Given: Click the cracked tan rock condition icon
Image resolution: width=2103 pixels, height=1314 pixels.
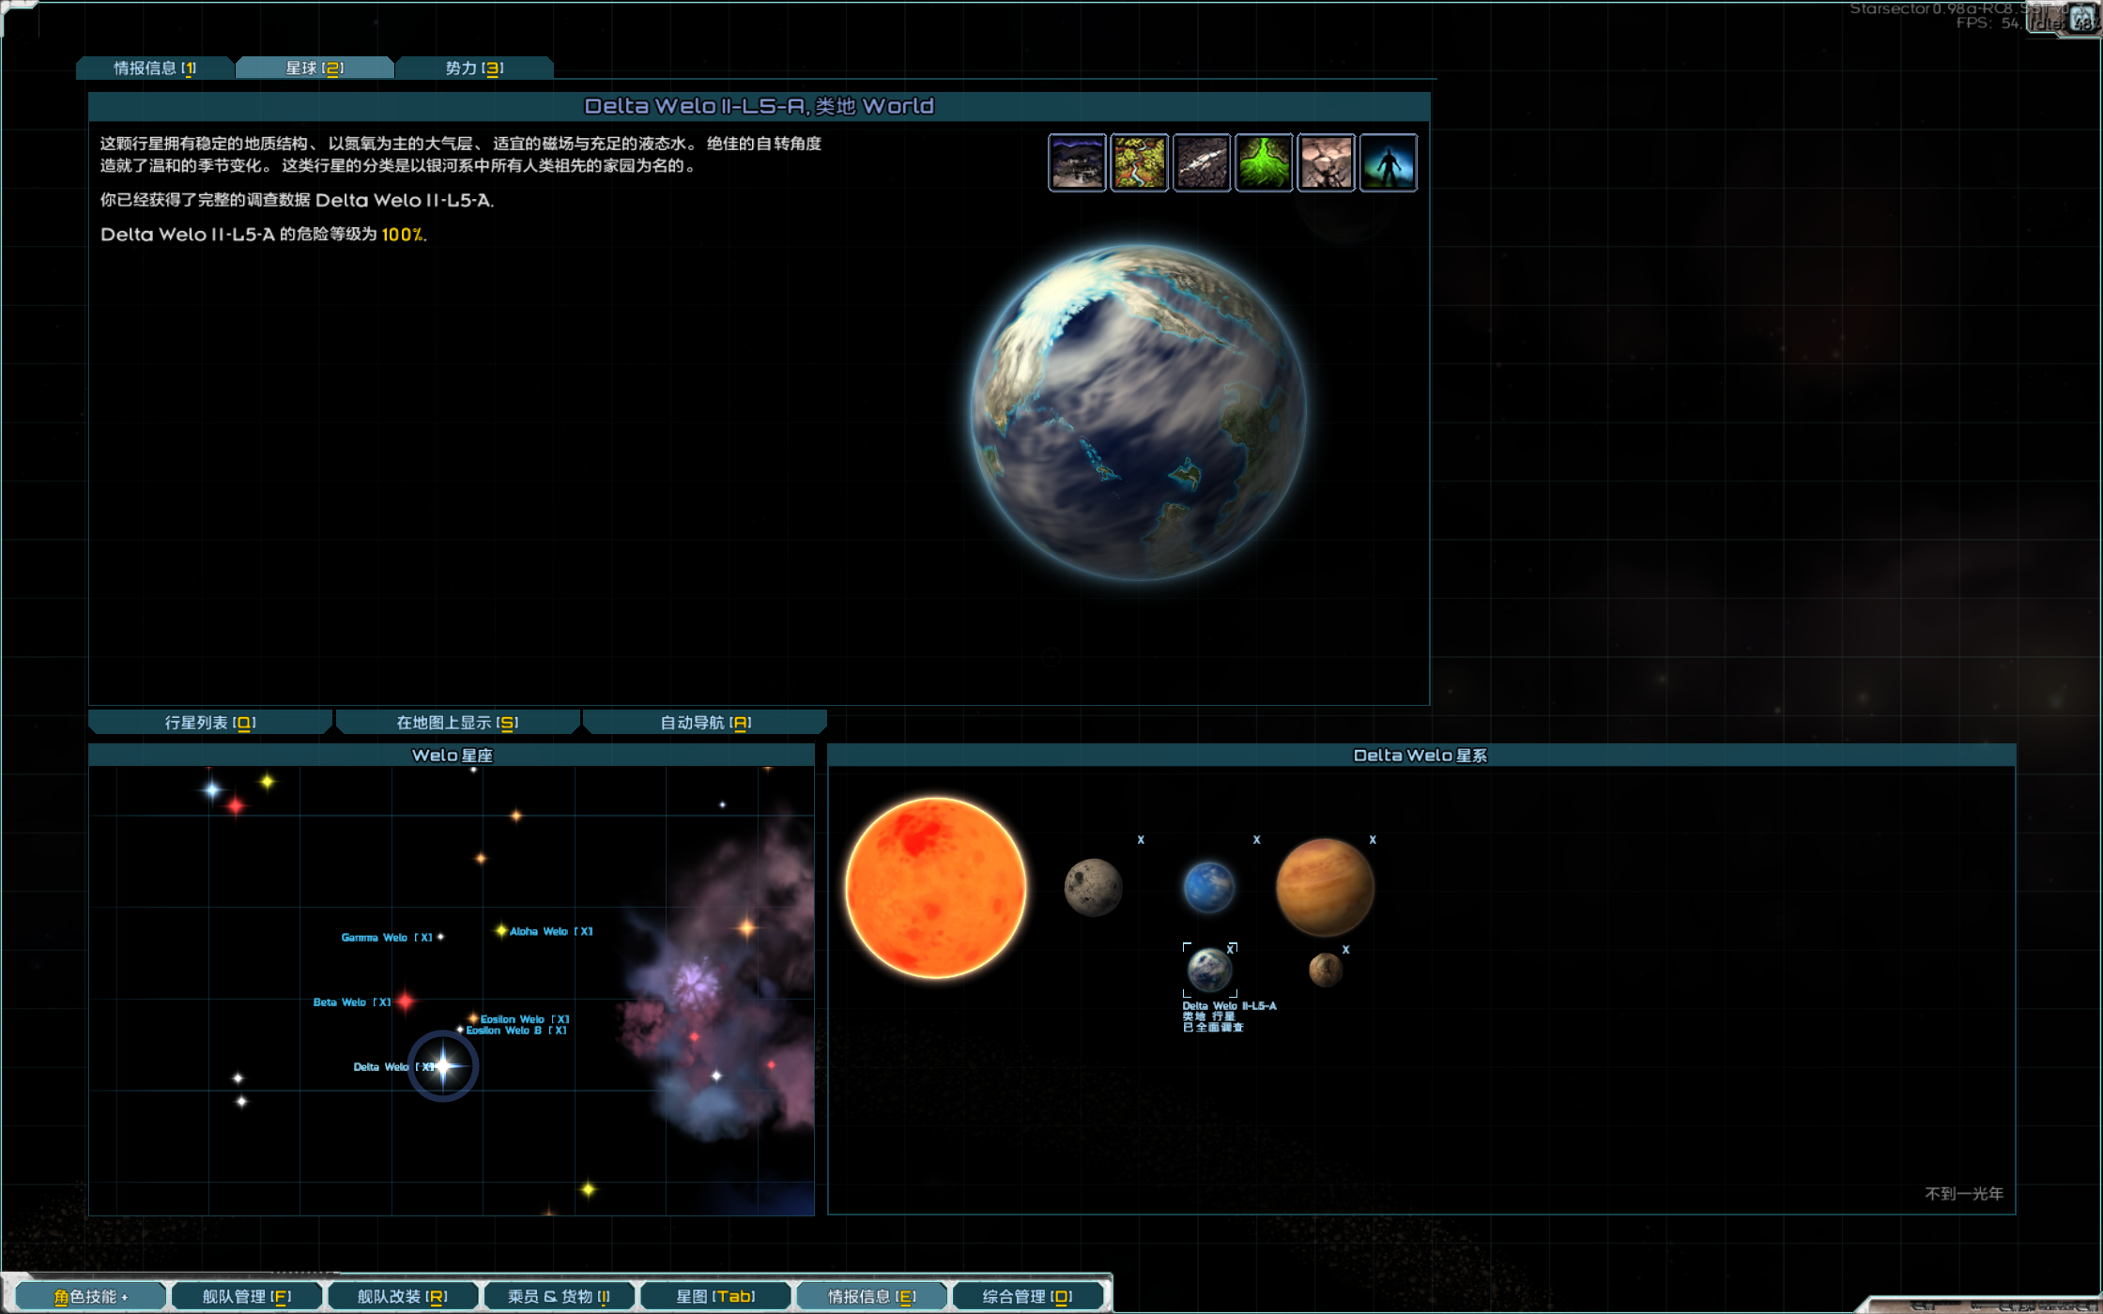Looking at the screenshot, I should pyautogui.click(x=1326, y=163).
